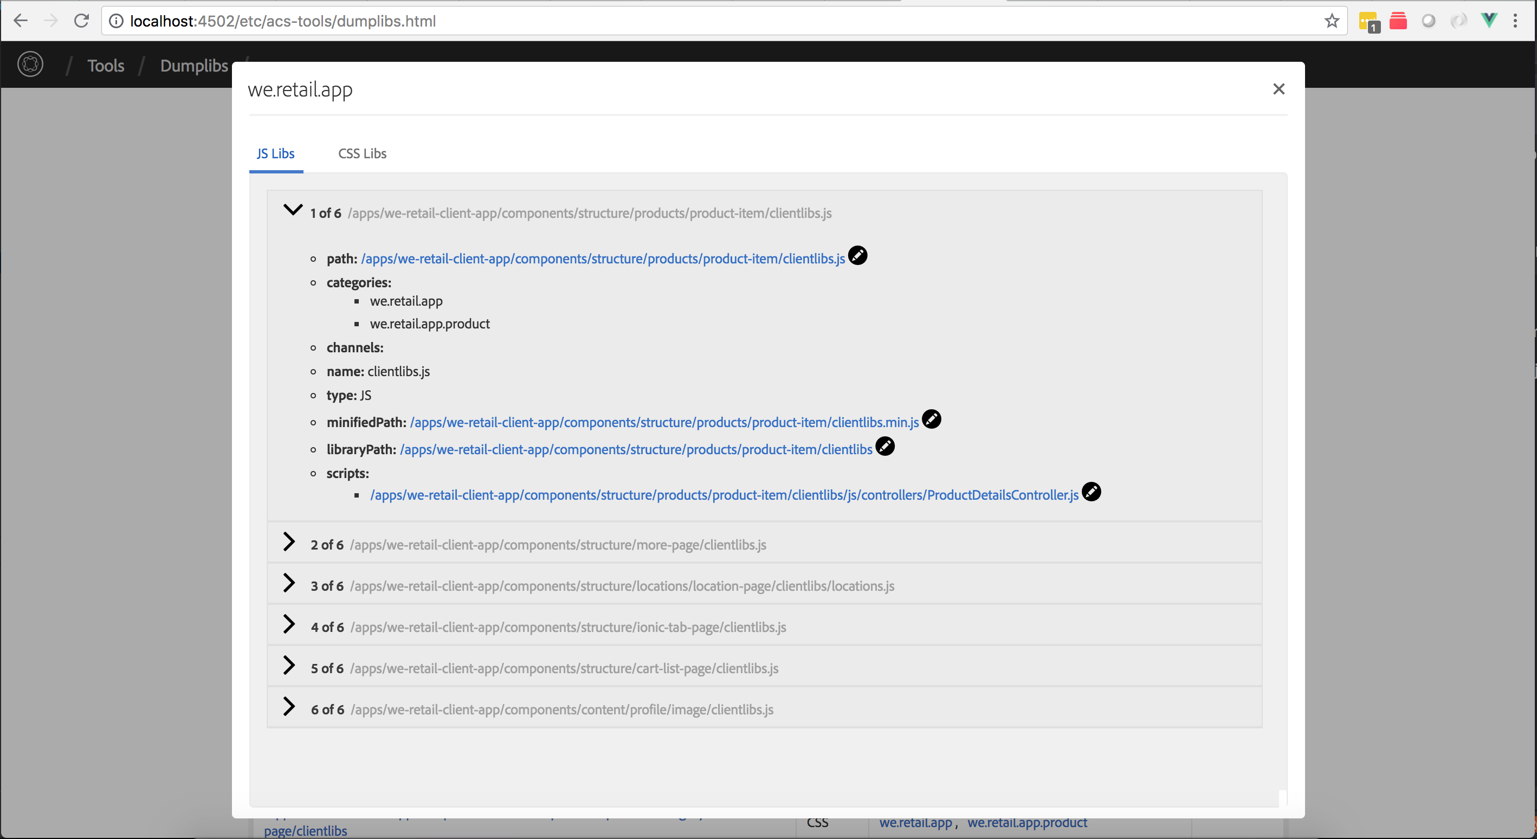The width and height of the screenshot is (1537, 839).
Task: Open Dumplibs in the breadcrumb
Action: [x=194, y=66]
